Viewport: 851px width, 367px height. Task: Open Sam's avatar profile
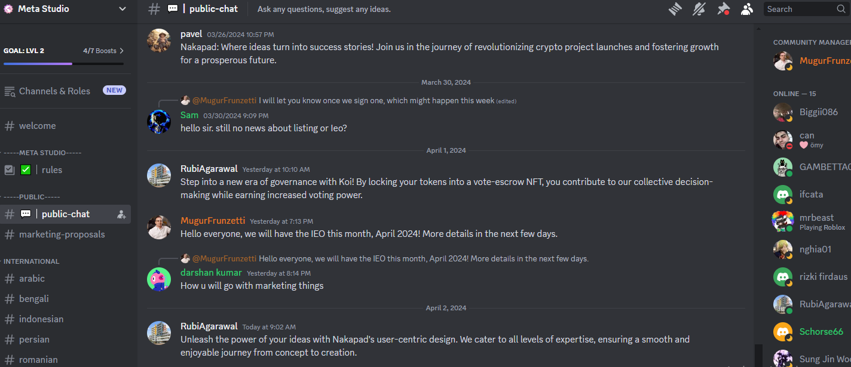(159, 122)
